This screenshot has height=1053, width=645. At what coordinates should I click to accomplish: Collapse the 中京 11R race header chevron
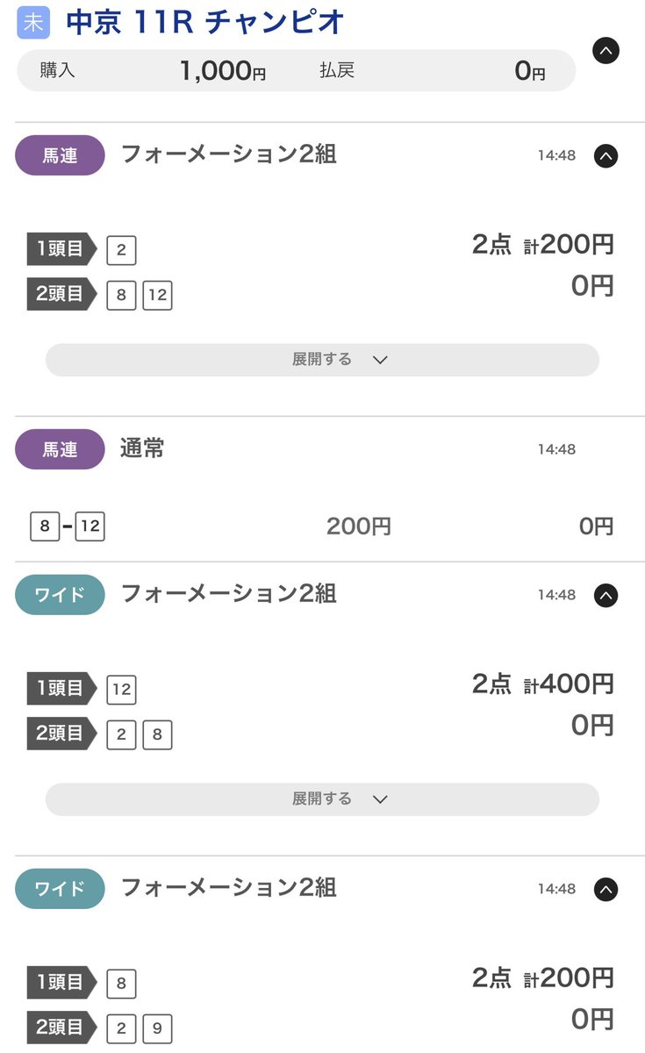tap(606, 50)
